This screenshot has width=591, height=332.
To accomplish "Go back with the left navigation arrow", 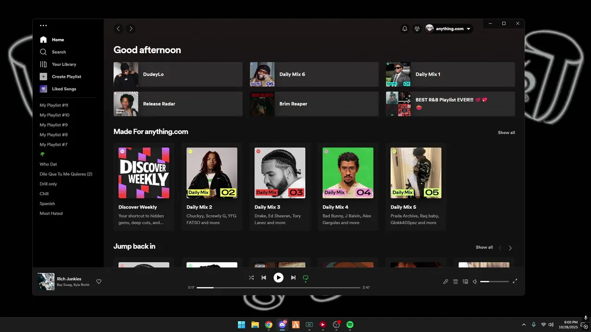I will [x=118, y=29].
